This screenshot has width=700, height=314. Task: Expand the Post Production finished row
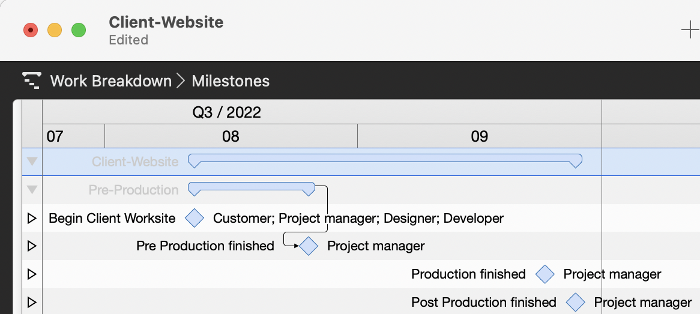[32, 302]
